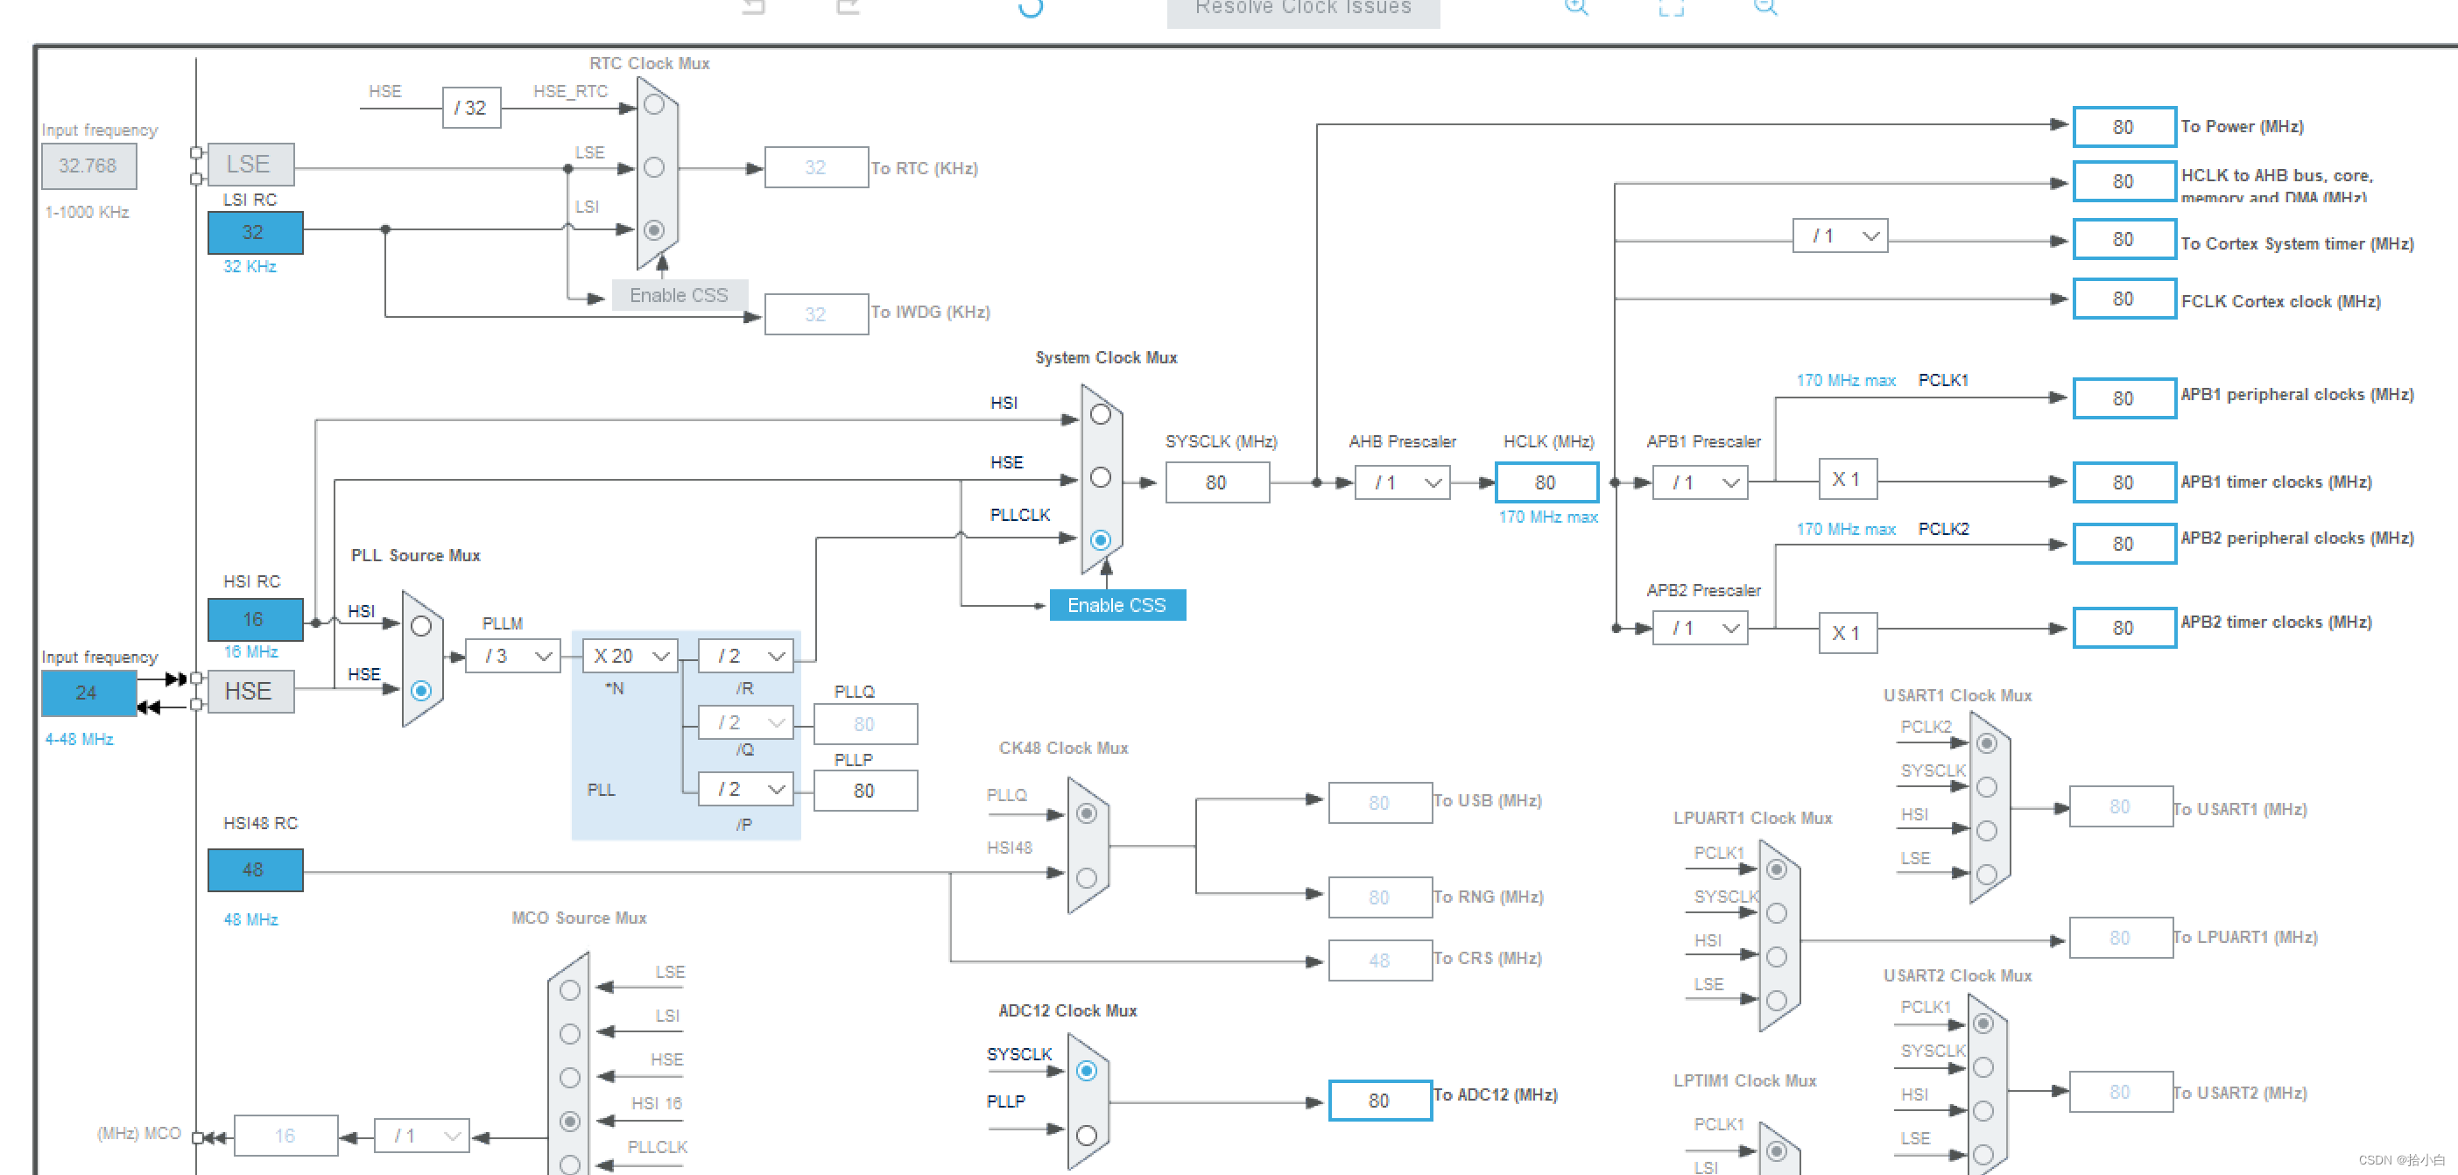The height and width of the screenshot is (1175, 2458).
Task: Open the MCO /1 divider dropdown
Action: 422,1136
